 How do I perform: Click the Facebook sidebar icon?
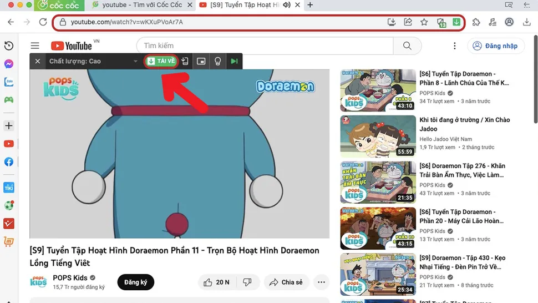tap(9, 162)
